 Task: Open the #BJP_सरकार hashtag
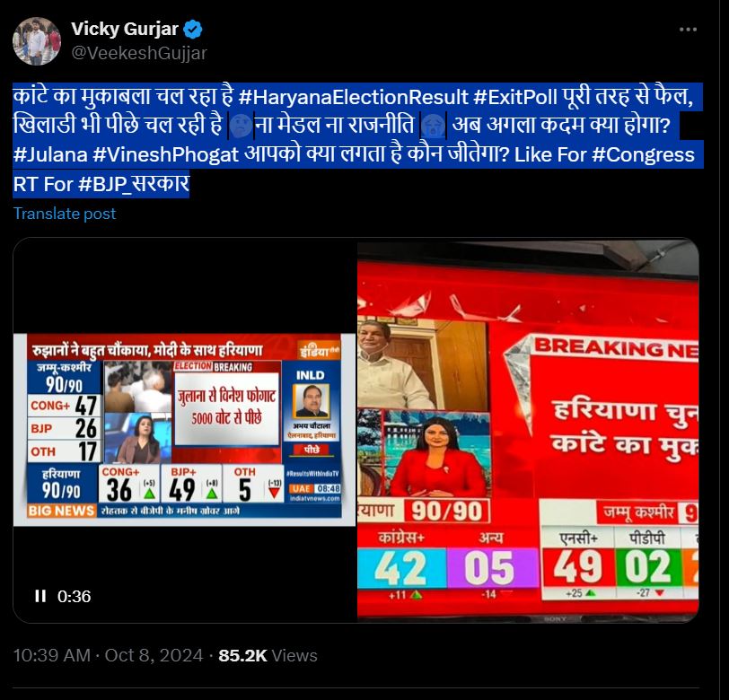(134, 184)
